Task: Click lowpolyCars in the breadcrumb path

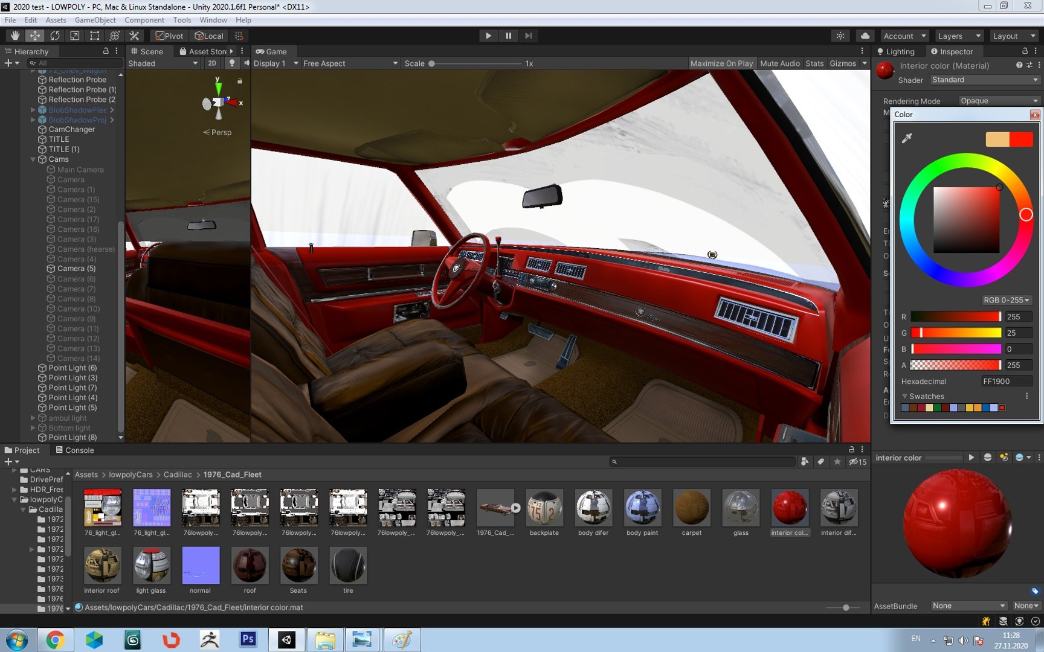Action: tap(130, 475)
